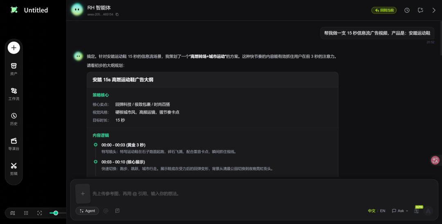The width and height of the screenshot is (442, 224).
Task: Toggle grid dots icon in bottom toolbar
Action: click(x=26, y=213)
